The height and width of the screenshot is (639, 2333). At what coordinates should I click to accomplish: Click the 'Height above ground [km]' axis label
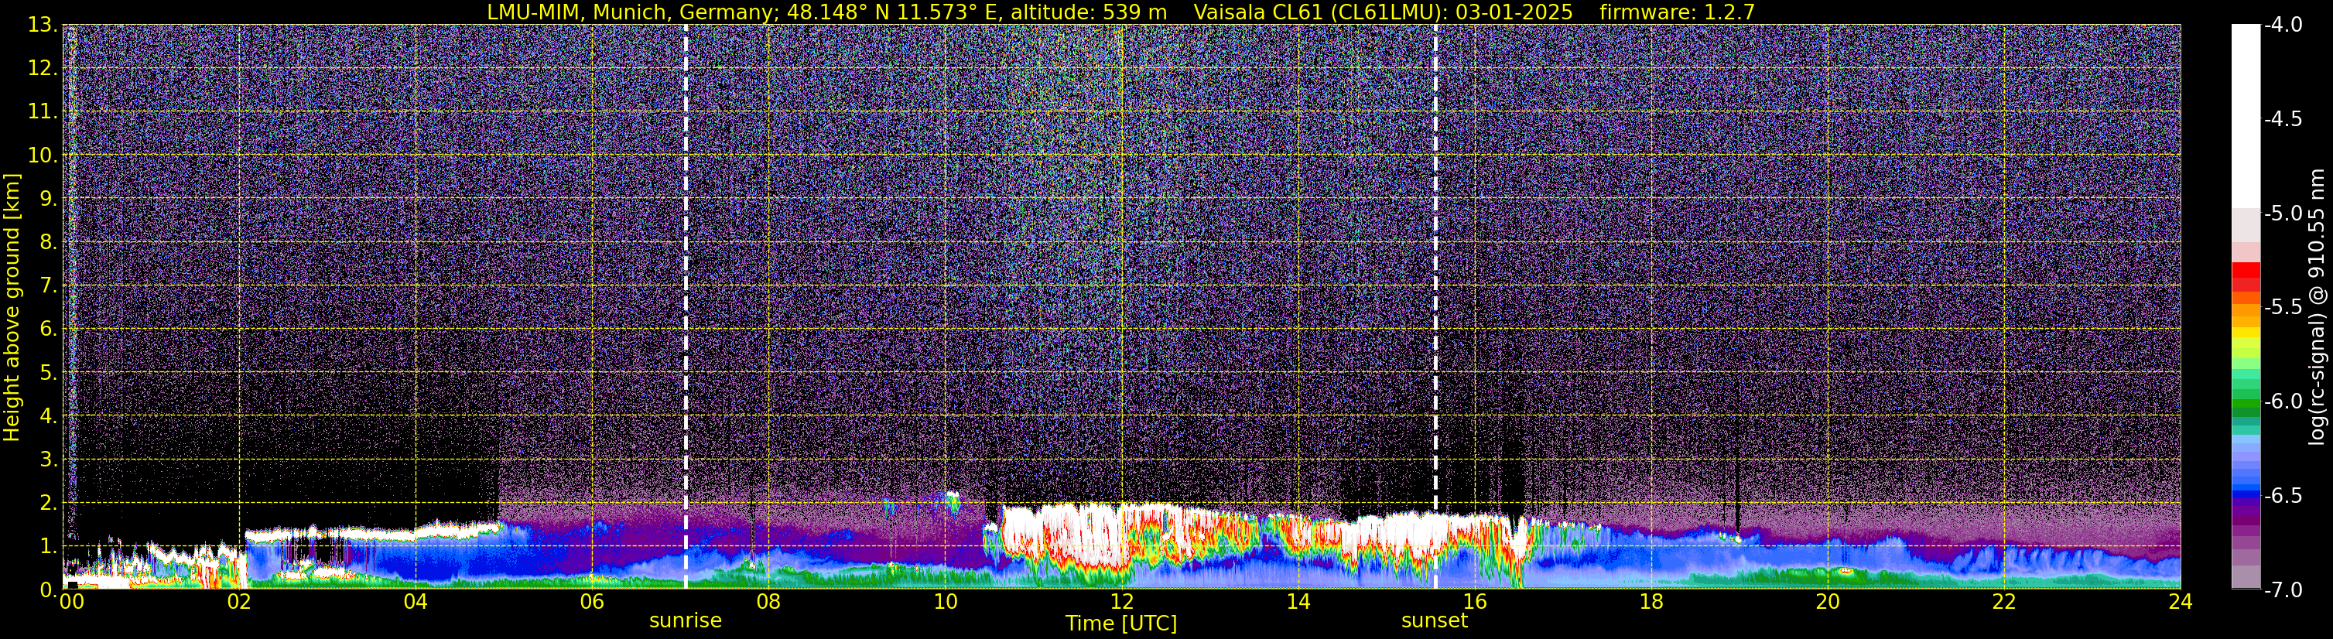pos(12,308)
